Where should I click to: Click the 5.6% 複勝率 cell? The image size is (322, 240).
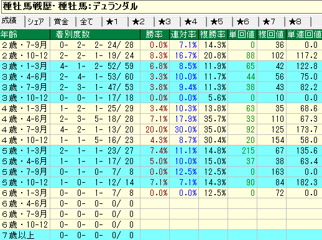point(213,98)
